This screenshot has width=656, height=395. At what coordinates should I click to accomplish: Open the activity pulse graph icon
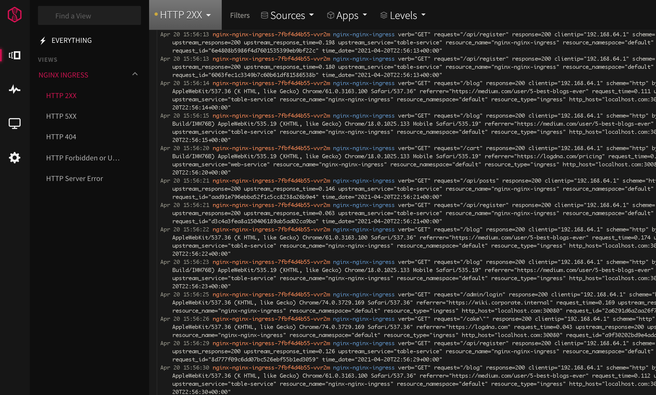15,89
